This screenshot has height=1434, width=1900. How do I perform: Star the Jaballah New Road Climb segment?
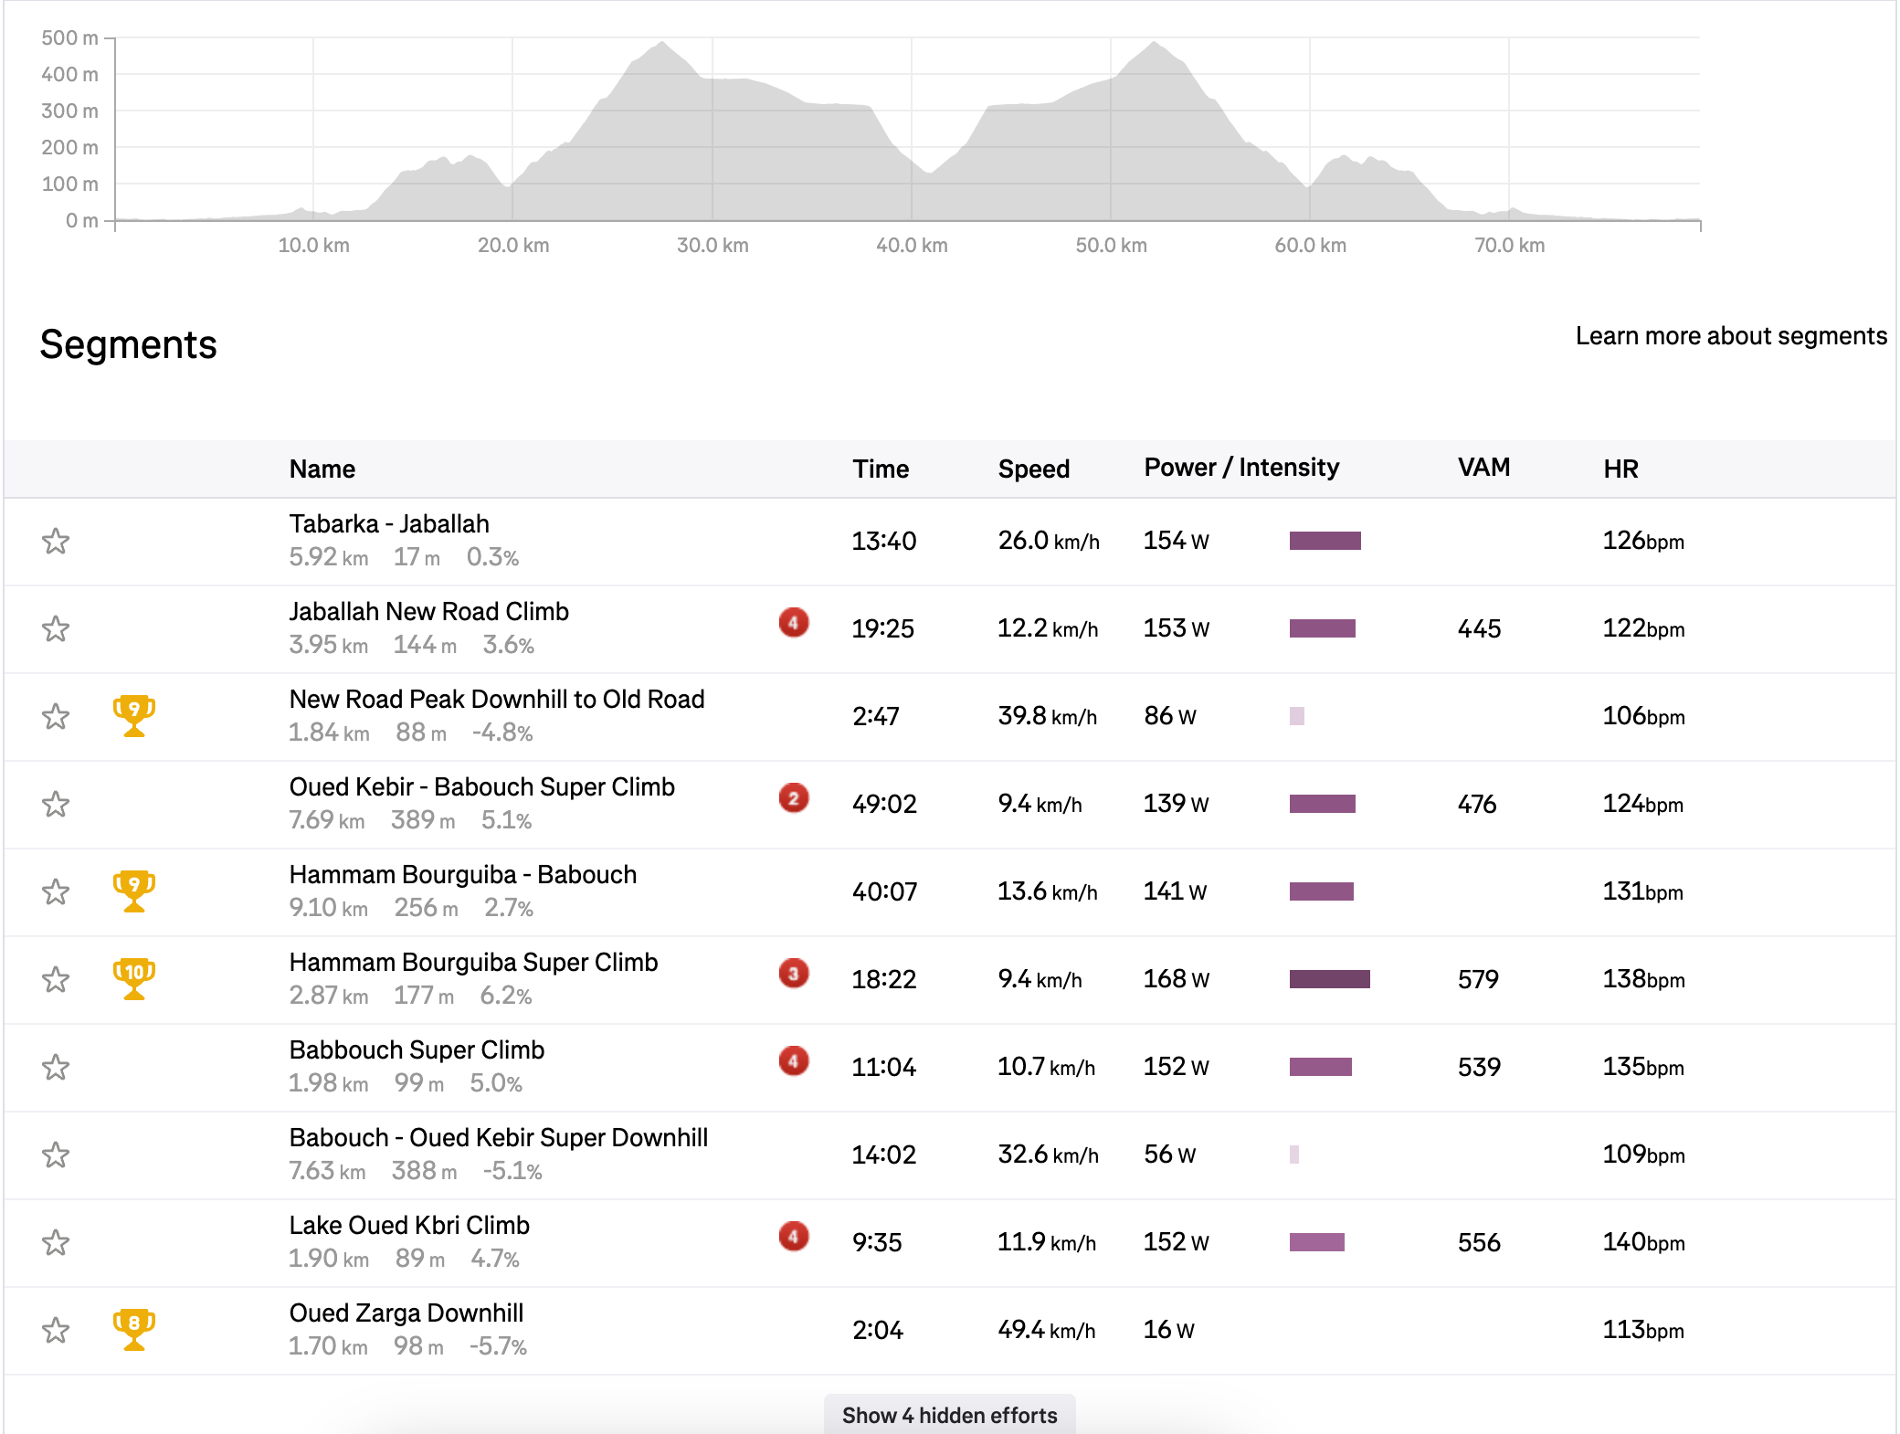(56, 628)
